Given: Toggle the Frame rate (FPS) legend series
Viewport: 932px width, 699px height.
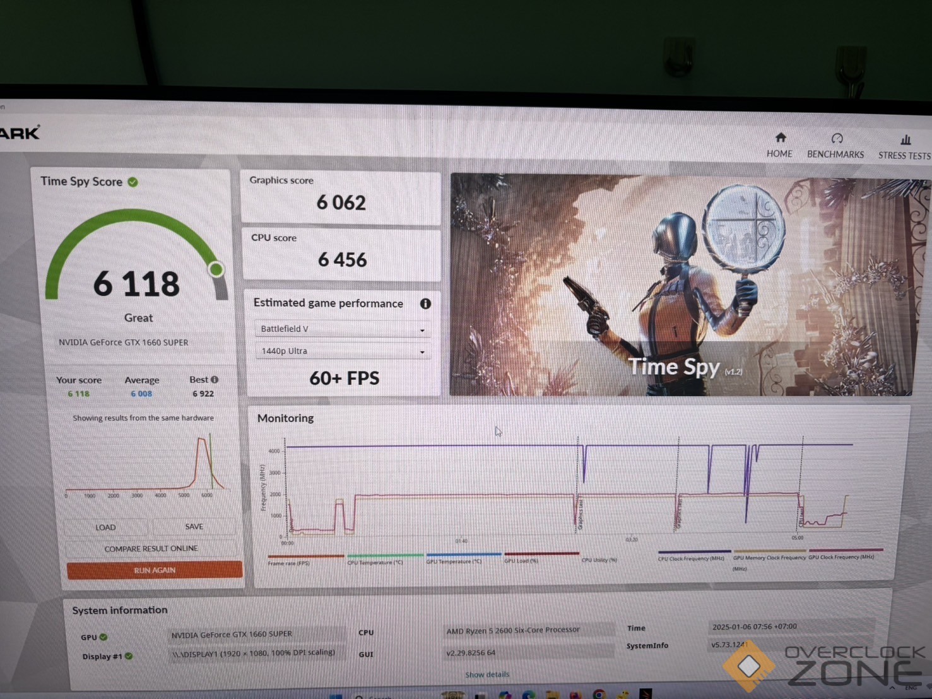Looking at the screenshot, I should 305,560.
